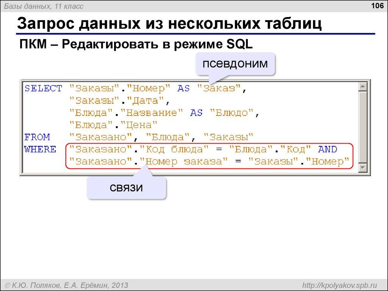Viewport: 388px width, 291px height.
Task: Click the "связи" callout bubble
Action: [127, 187]
